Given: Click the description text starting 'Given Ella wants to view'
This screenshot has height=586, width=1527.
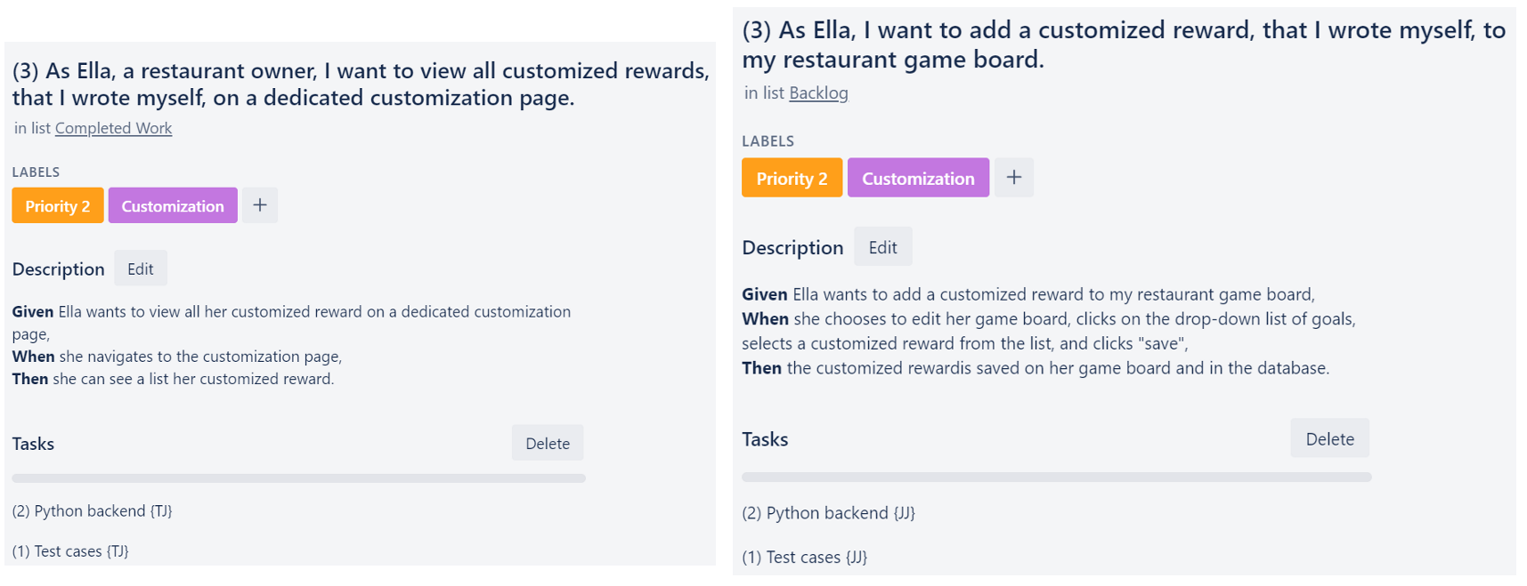Looking at the screenshot, I should point(291,345).
